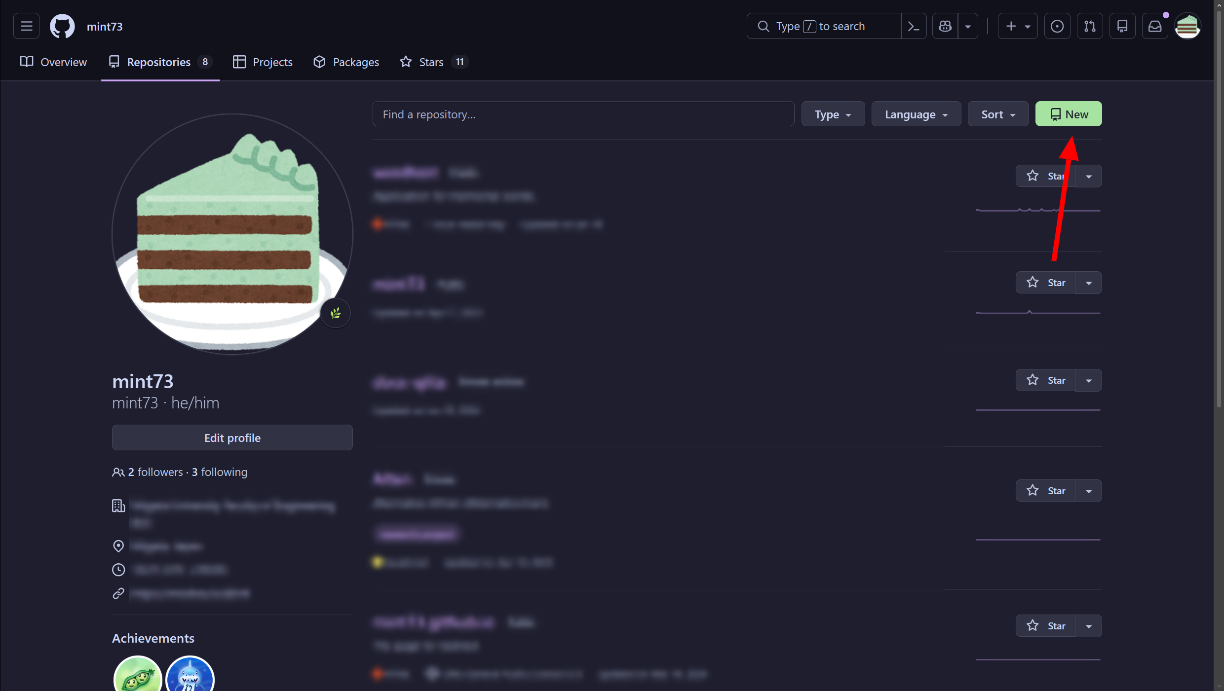Star the third repository in list

(1045, 380)
